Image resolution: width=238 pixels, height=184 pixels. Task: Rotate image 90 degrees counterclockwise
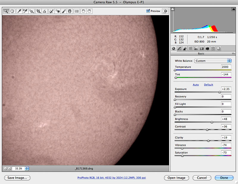(x=83, y=11)
